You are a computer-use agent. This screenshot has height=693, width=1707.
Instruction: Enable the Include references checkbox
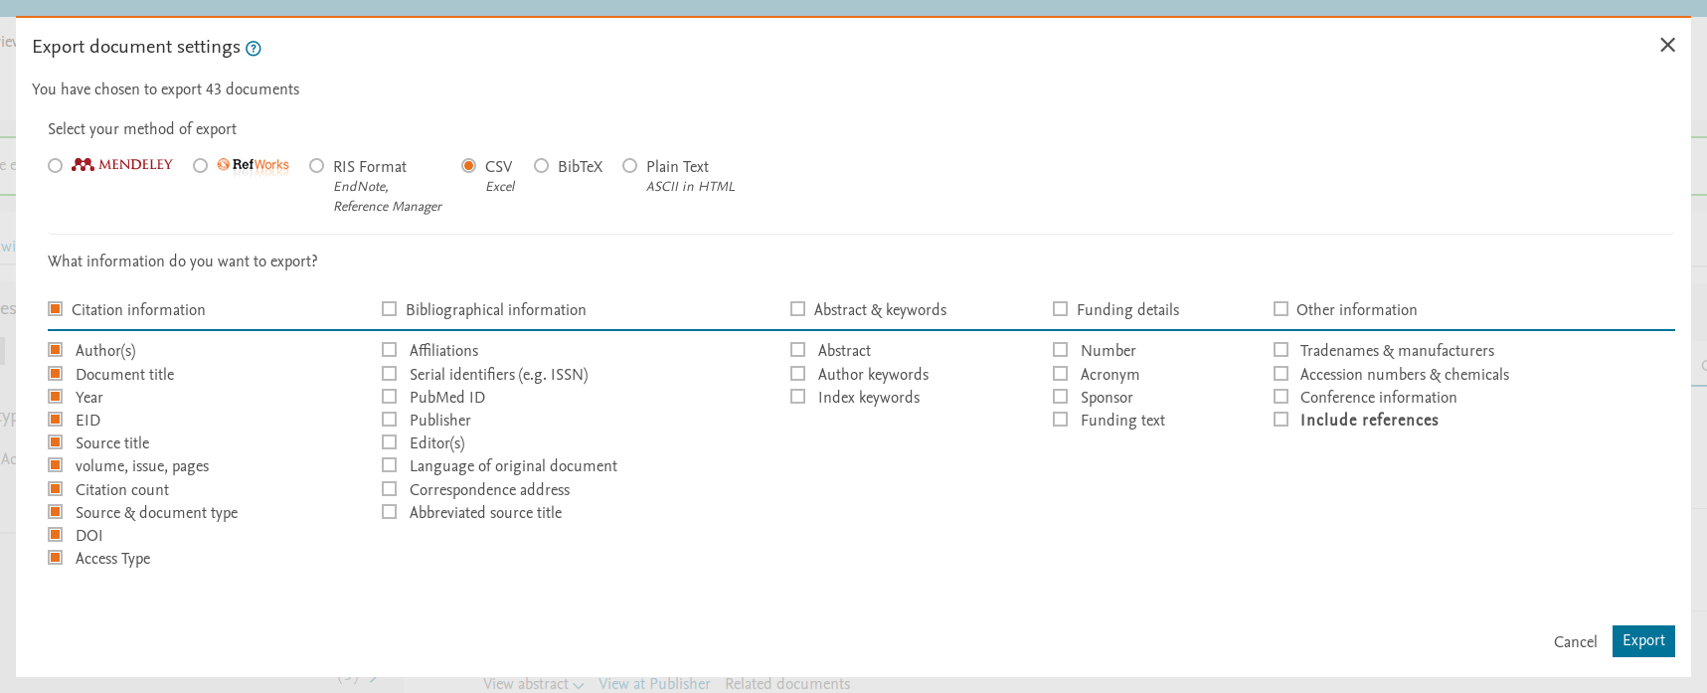click(x=1281, y=420)
